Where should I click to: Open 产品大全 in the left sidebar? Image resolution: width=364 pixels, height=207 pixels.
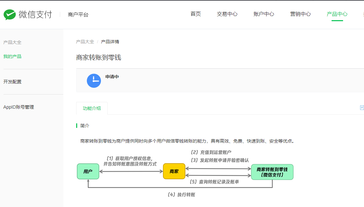click(12, 42)
